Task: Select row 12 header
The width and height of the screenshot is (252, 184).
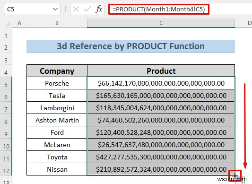Action: pyautogui.click(x=6, y=169)
